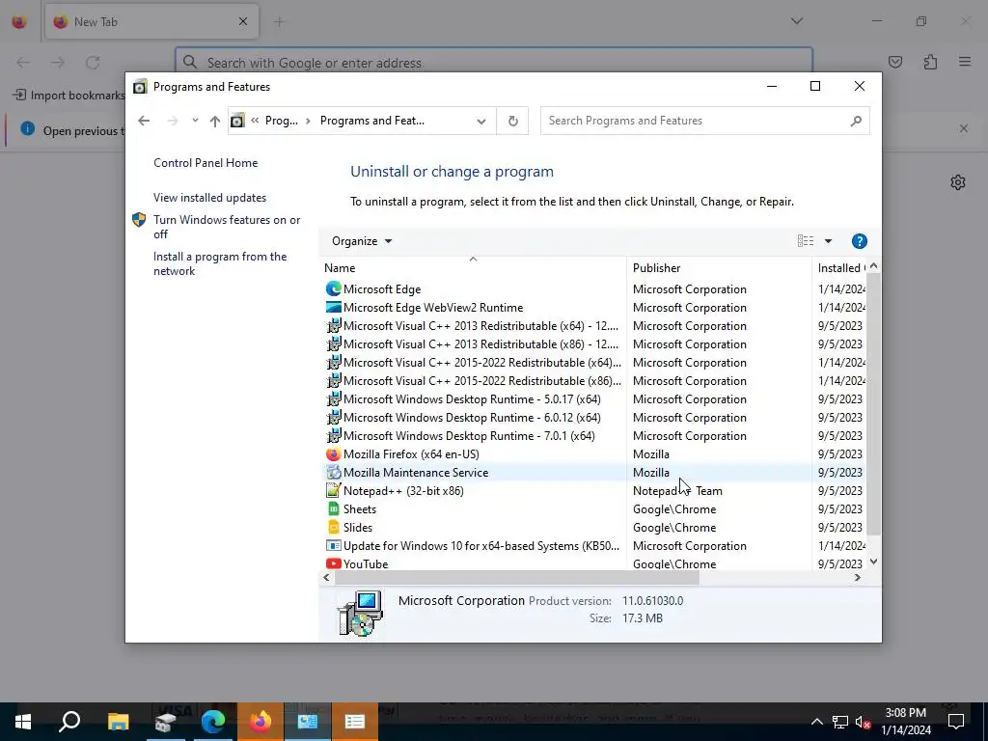The width and height of the screenshot is (988, 741).
Task: Open recent locations dropdown next to forward arrow
Action: click(x=195, y=121)
